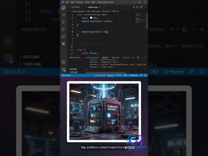Open the Extensions blocks icon

[x=63, y=36]
